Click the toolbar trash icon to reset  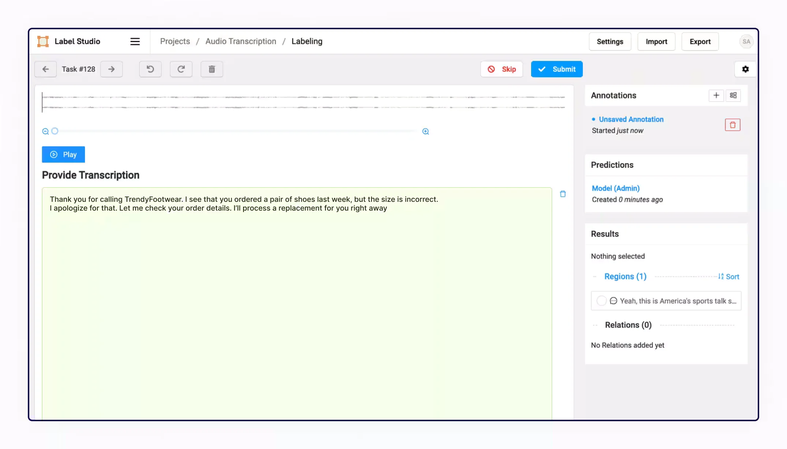(212, 69)
